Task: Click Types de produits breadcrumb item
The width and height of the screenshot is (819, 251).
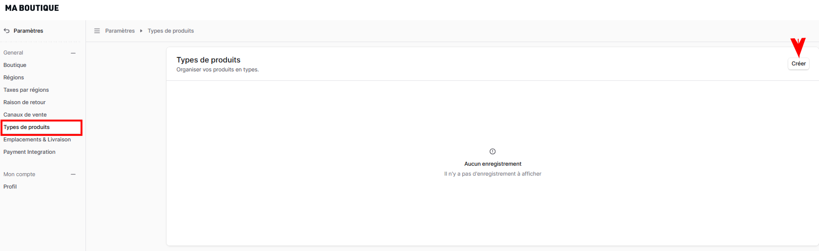Action: point(170,31)
